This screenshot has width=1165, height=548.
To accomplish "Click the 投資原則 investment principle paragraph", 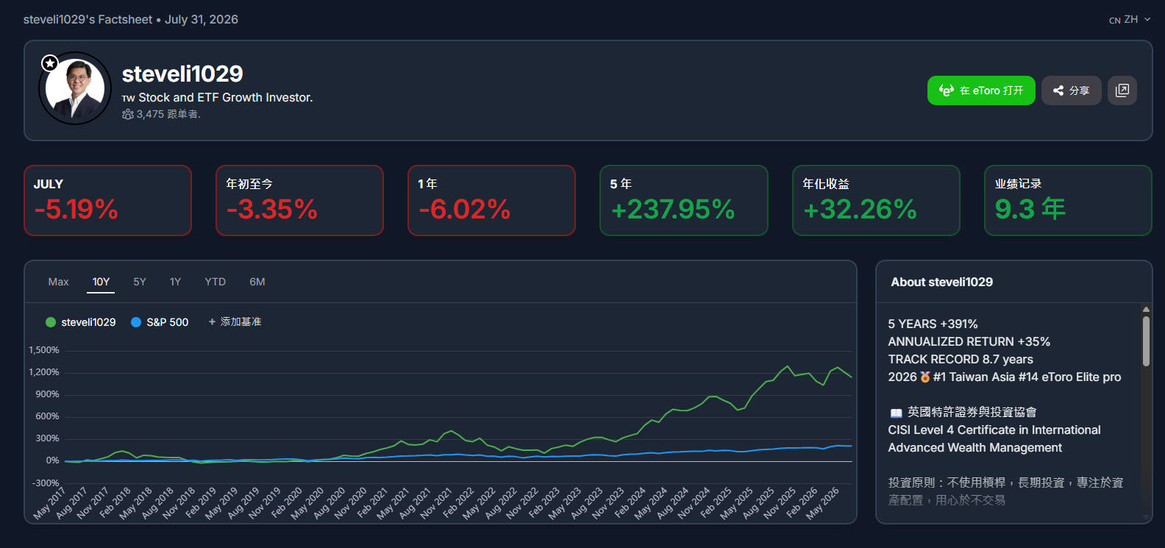I will point(1005,491).
